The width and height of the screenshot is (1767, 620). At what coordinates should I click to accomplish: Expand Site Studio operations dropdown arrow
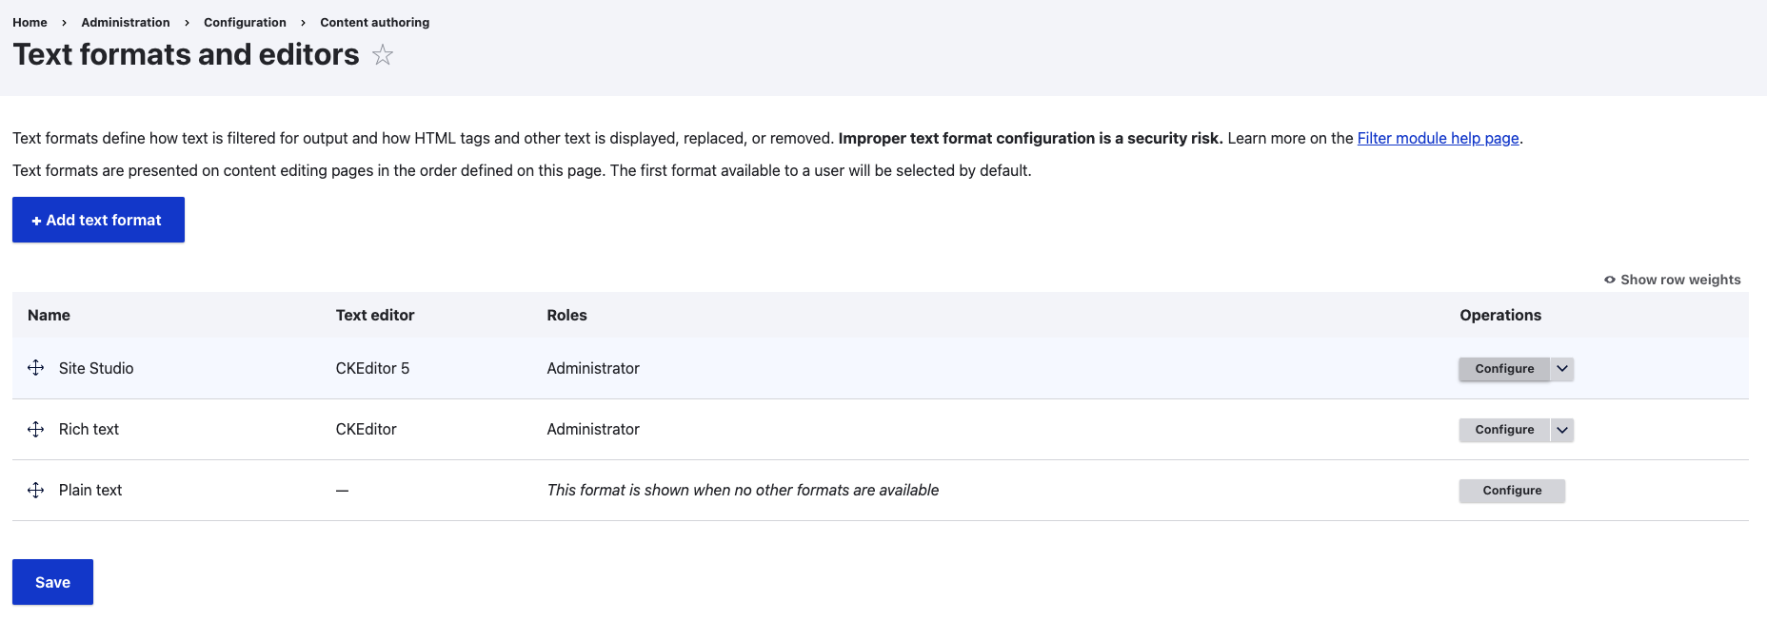1562,369
